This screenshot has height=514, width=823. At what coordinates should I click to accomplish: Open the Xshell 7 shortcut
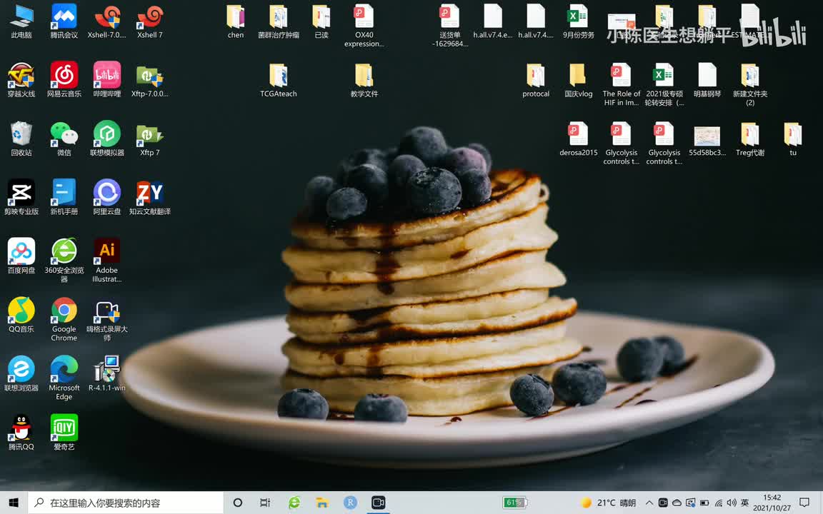(149, 21)
